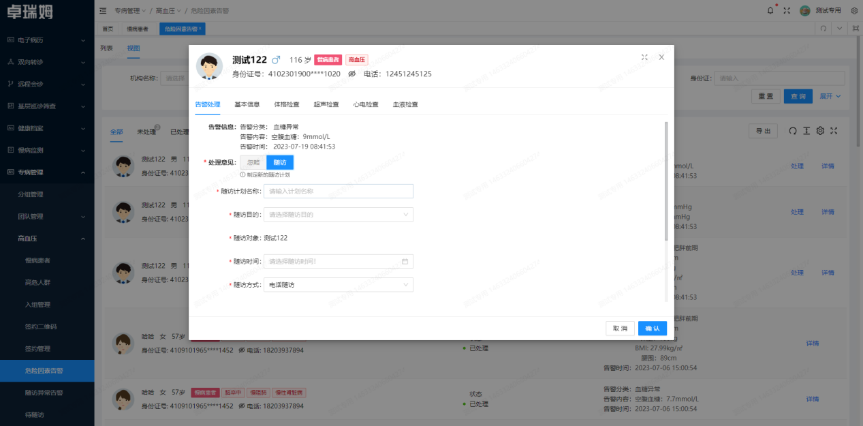Open the 随访目的 dropdown
863x426 pixels.
click(338, 215)
